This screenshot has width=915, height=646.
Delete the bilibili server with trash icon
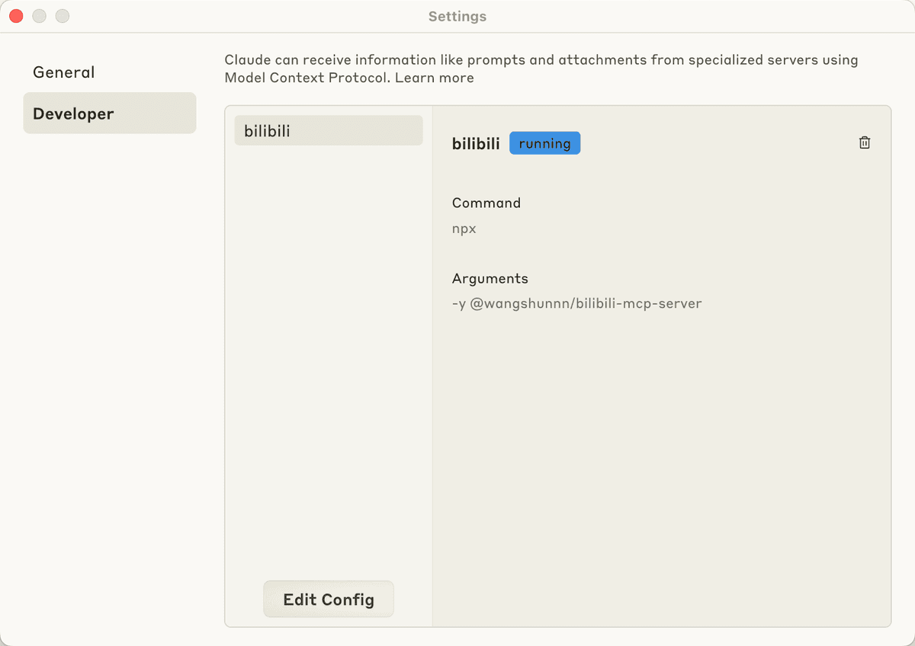(865, 143)
